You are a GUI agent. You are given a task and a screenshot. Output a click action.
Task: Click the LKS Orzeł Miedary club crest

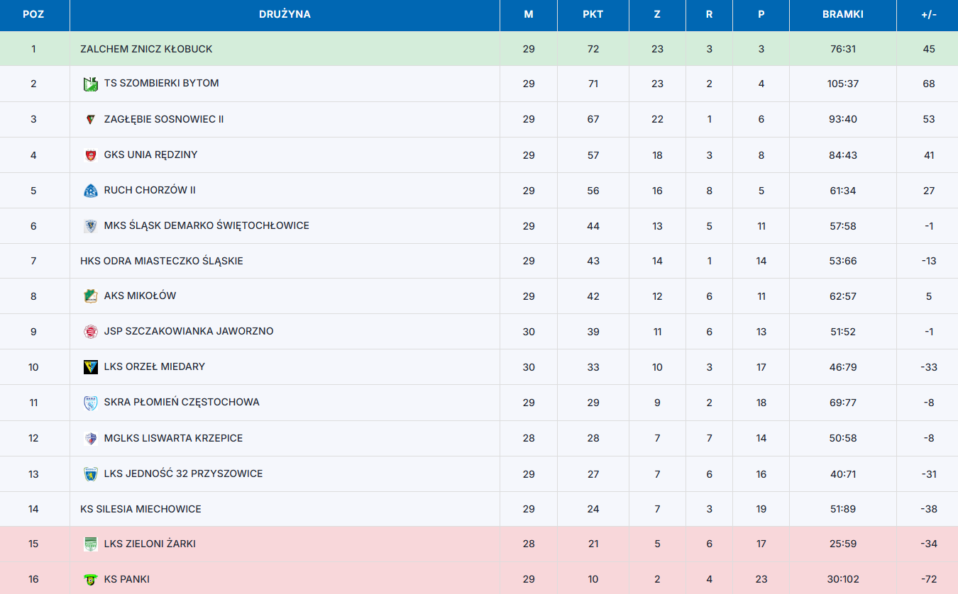click(90, 366)
